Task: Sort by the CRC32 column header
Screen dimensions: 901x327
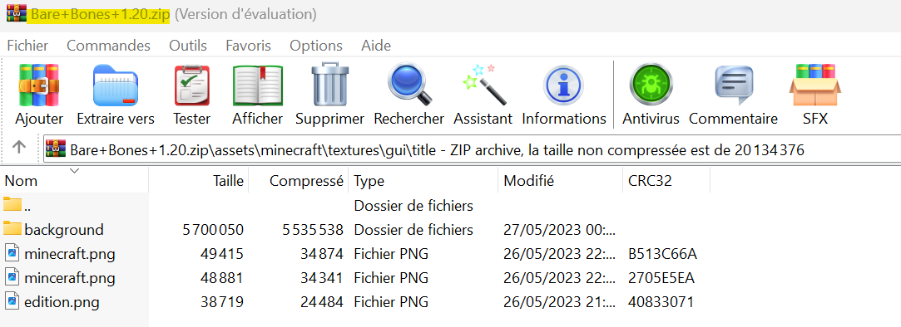Action: click(666, 181)
